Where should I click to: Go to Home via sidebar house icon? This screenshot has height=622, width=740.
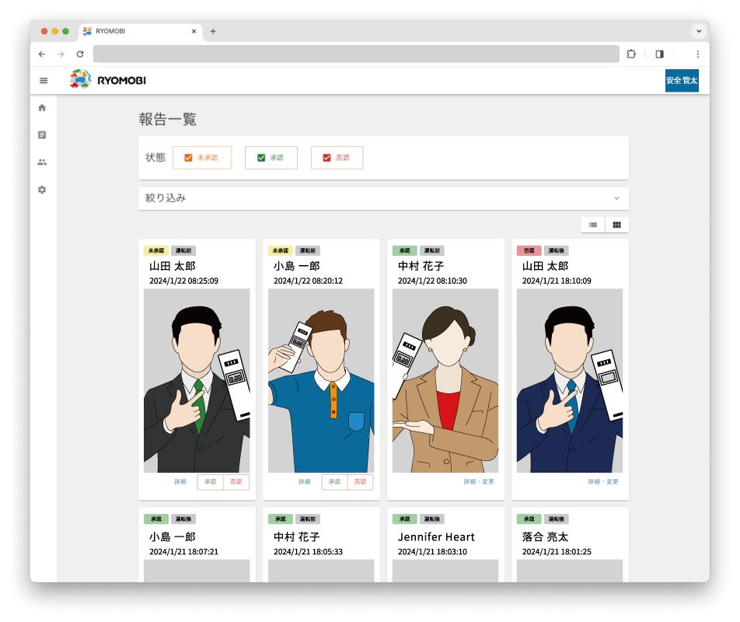tap(42, 107)
